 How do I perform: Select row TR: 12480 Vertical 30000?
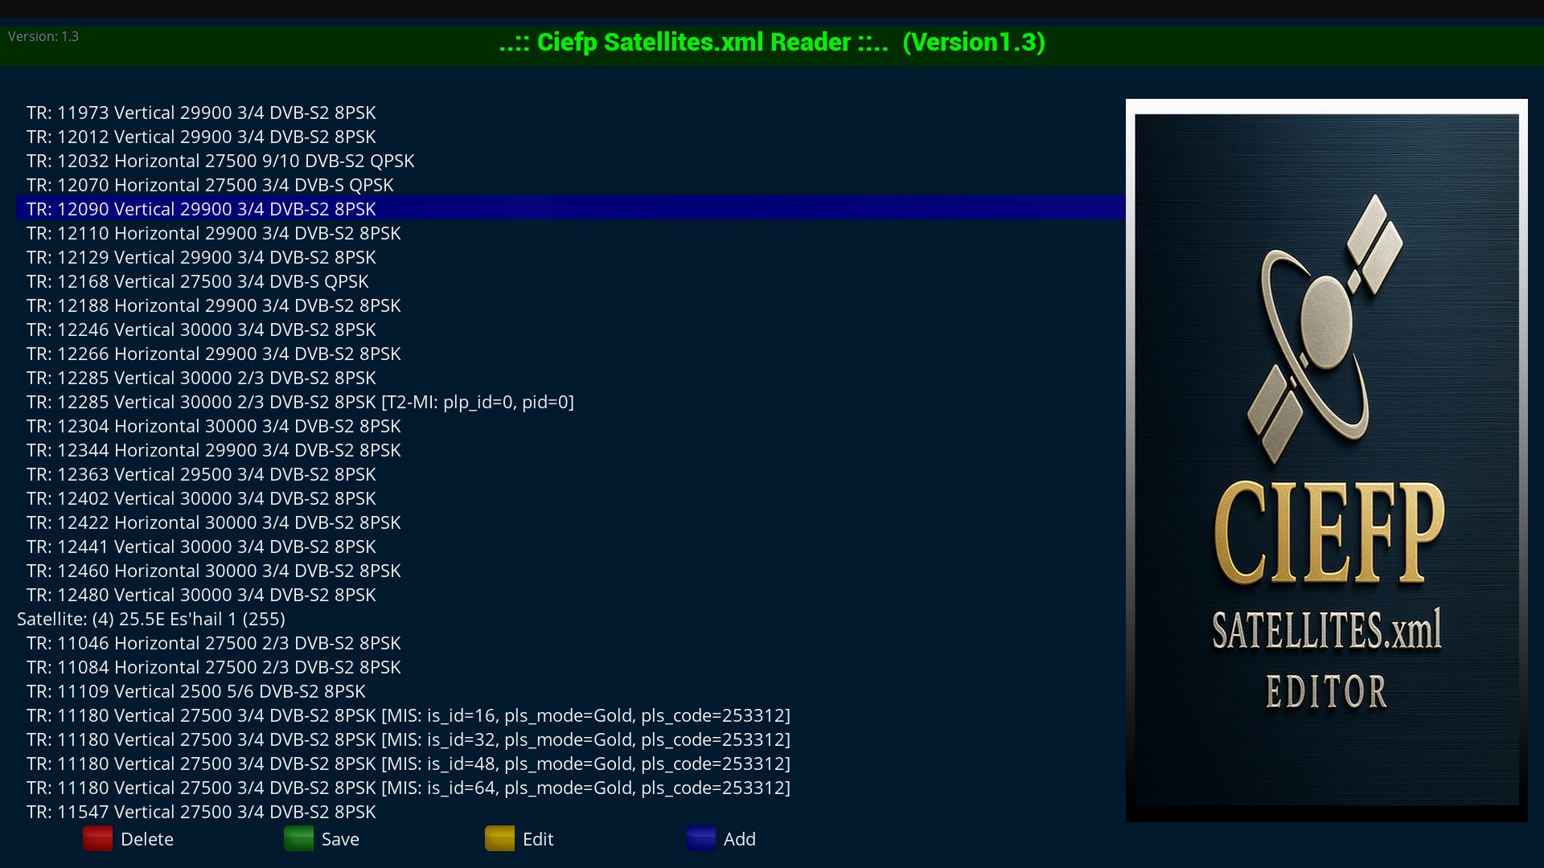(571, 595)
